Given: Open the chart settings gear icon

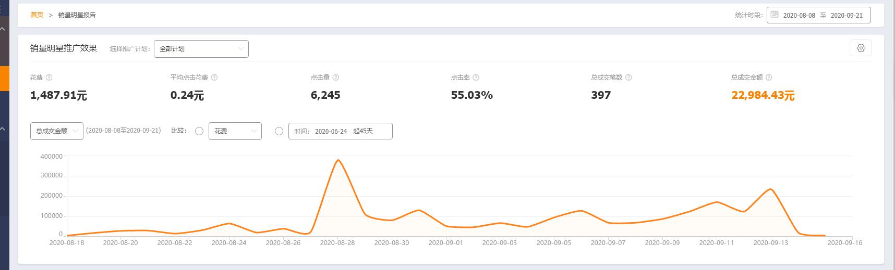Looking at the screenshot, I should point(861,48).
